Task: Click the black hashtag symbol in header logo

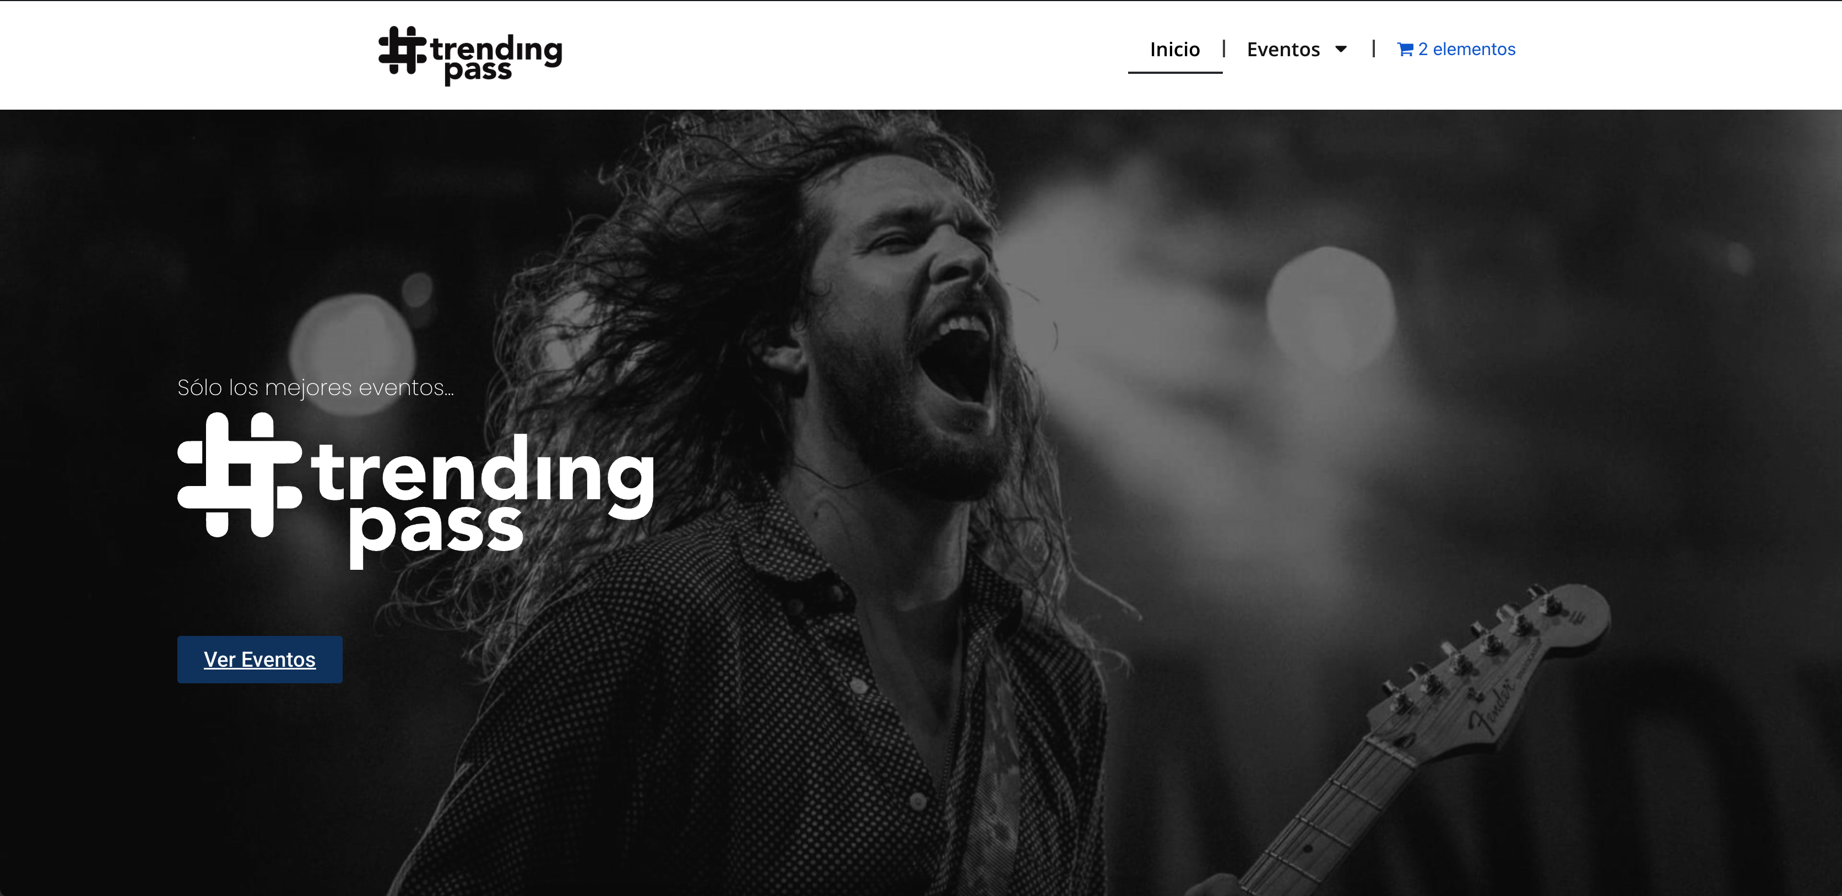Action: pos(403,50)
